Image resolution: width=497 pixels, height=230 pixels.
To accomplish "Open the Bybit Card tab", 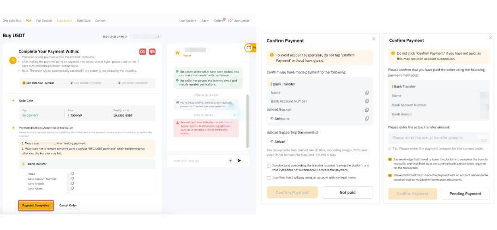I will coord(84,21).
